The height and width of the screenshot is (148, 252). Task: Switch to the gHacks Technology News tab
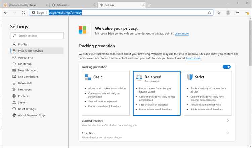pyautogui.click(x=25, y=5)
